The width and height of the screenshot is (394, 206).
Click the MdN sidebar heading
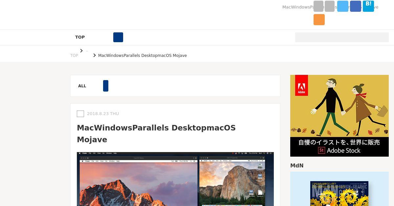click(x=297, y=166)
